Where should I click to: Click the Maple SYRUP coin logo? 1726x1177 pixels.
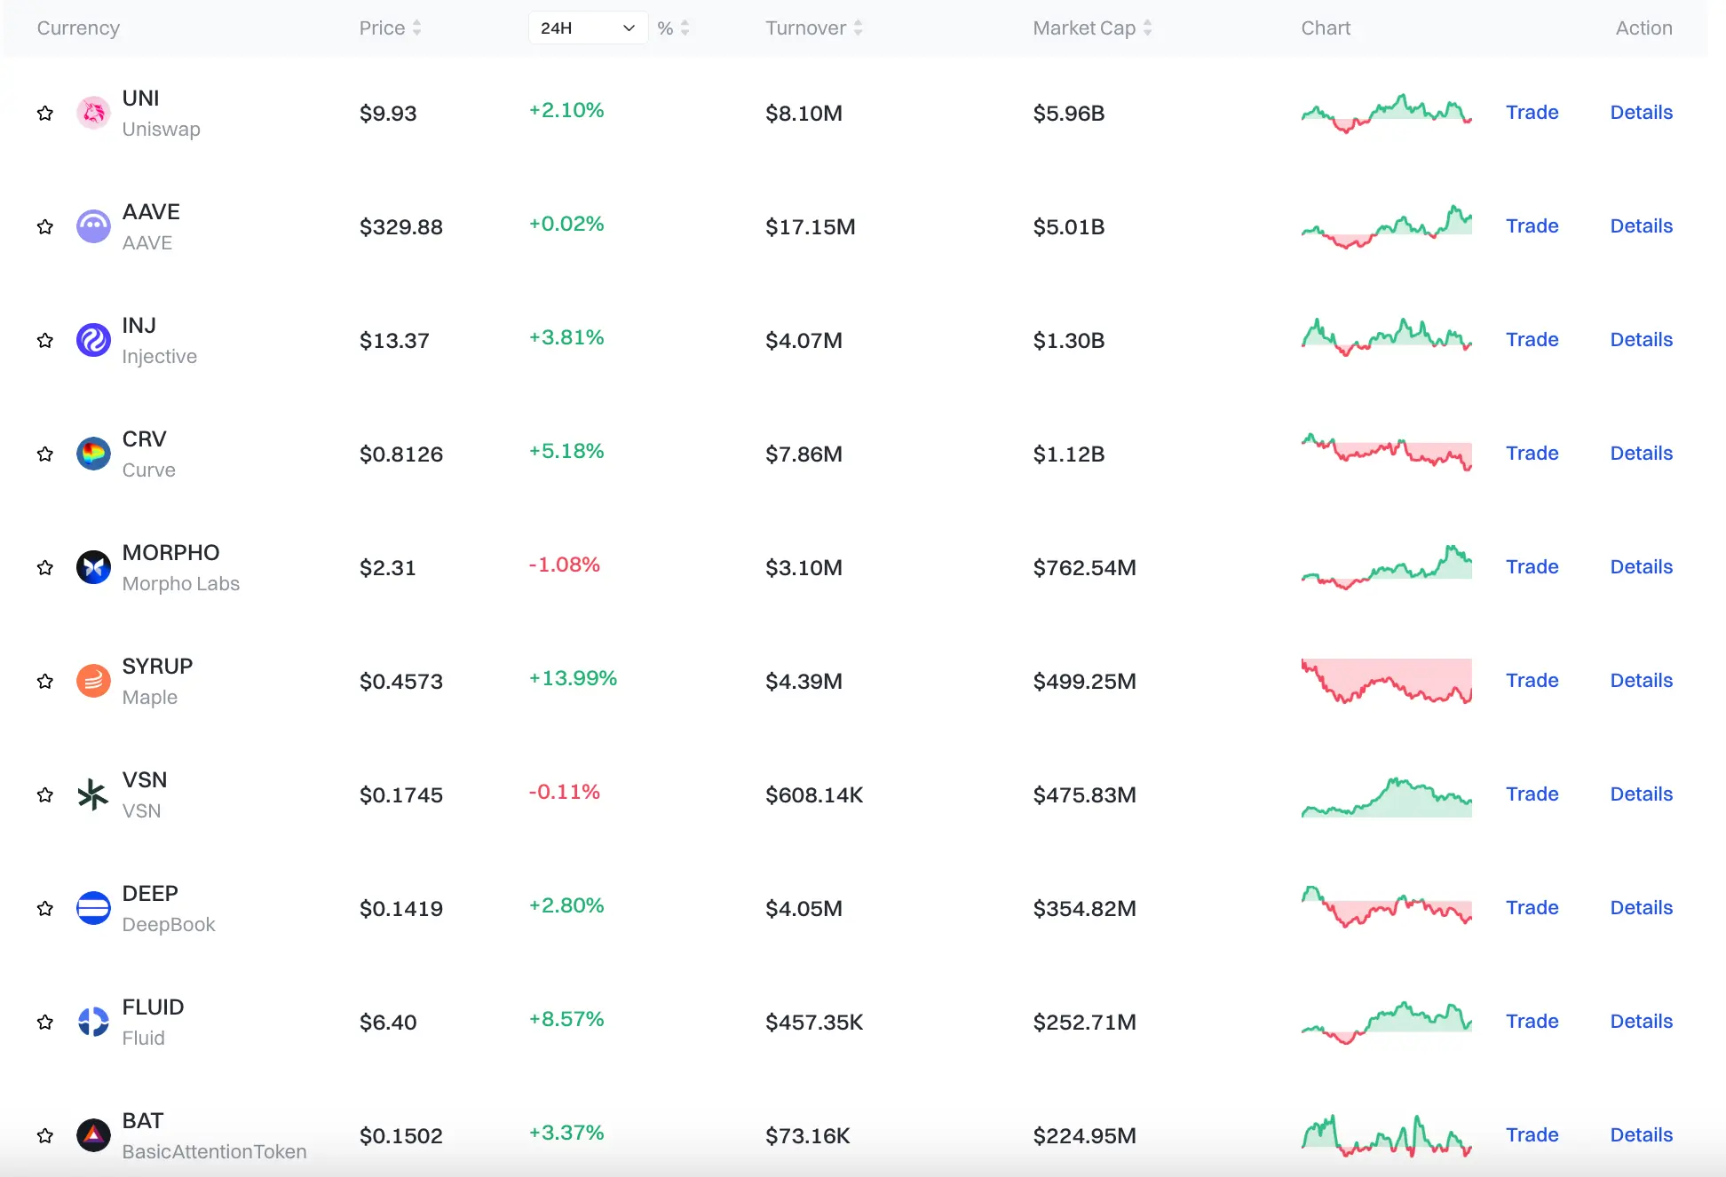(x=93, y=681)
